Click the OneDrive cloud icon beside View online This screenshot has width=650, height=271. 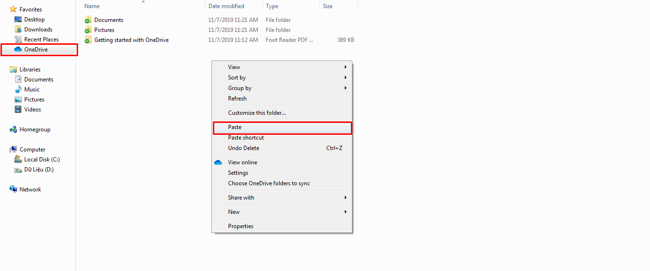tap(218, 162)
